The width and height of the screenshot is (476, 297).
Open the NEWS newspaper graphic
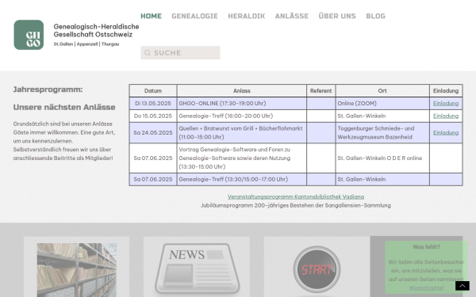(198, 268)
